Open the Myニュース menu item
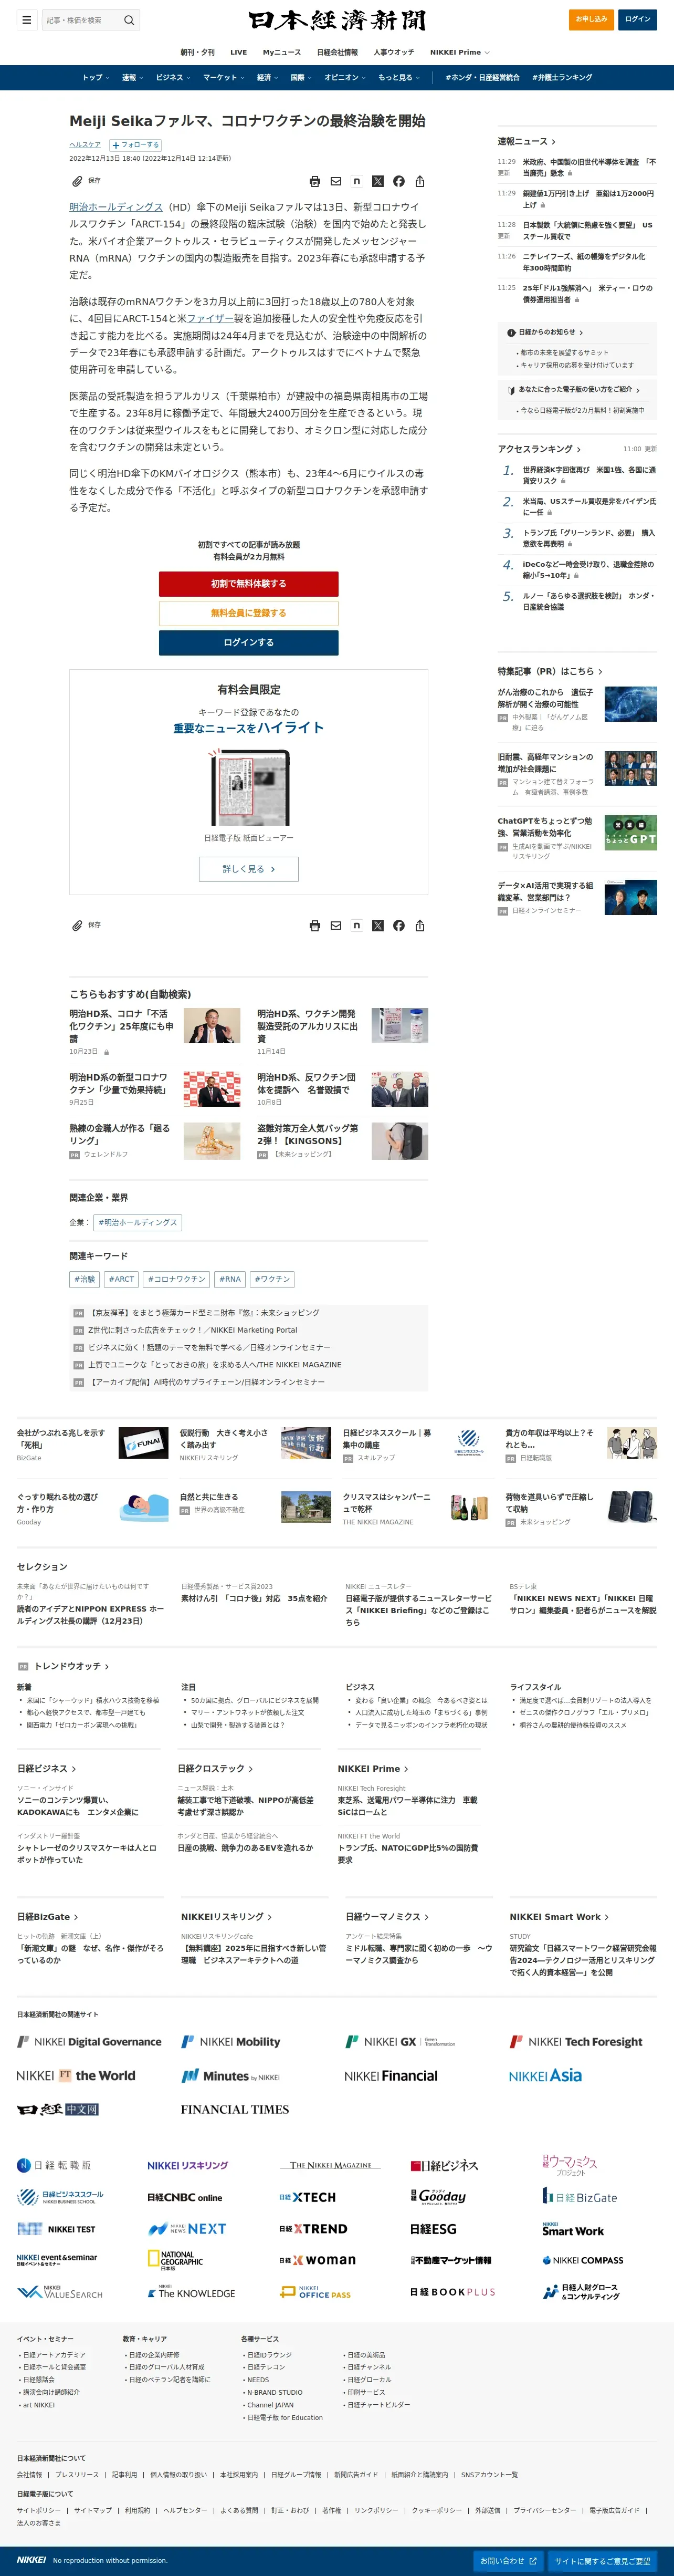 [282, 52]
